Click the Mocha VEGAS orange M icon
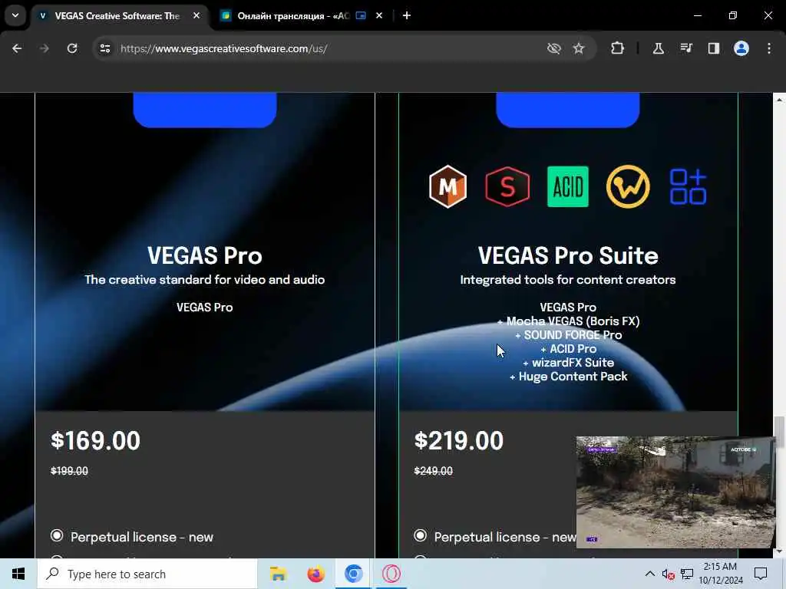 (447, 187)
